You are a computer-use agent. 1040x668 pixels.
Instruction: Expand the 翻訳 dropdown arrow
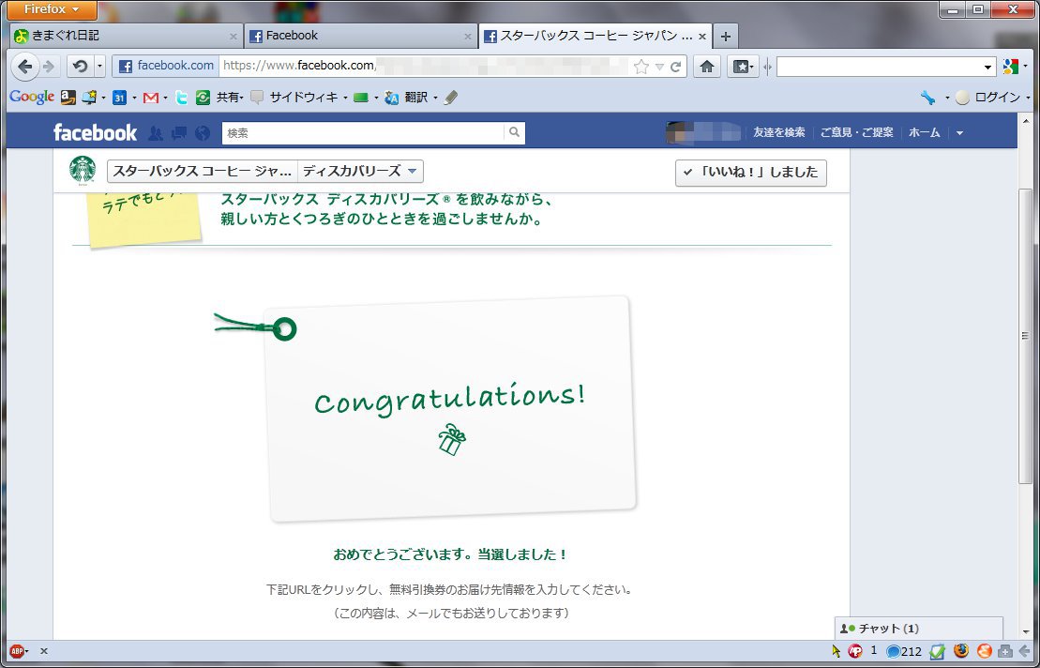click(x=435, y=99)
